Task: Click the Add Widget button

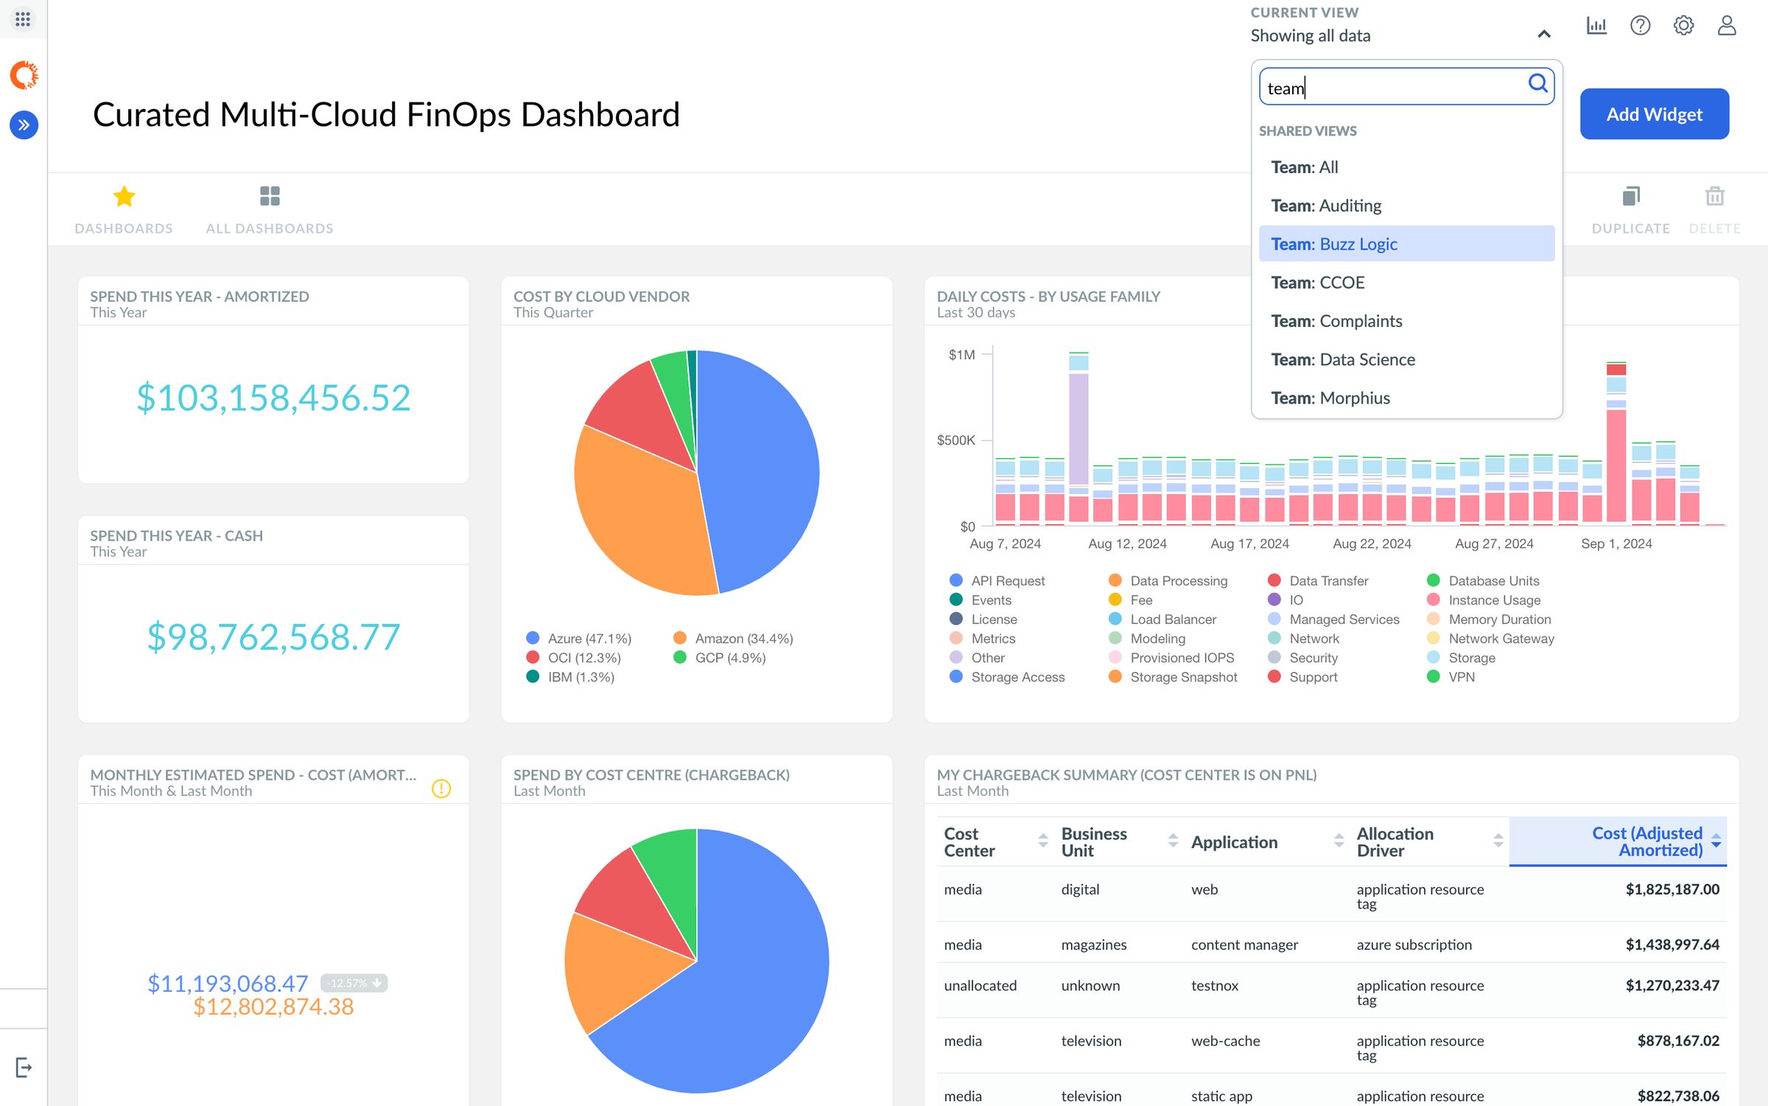Action: coord(1654,113)
